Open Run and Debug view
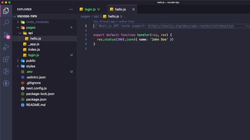 [x=6, y=47]
